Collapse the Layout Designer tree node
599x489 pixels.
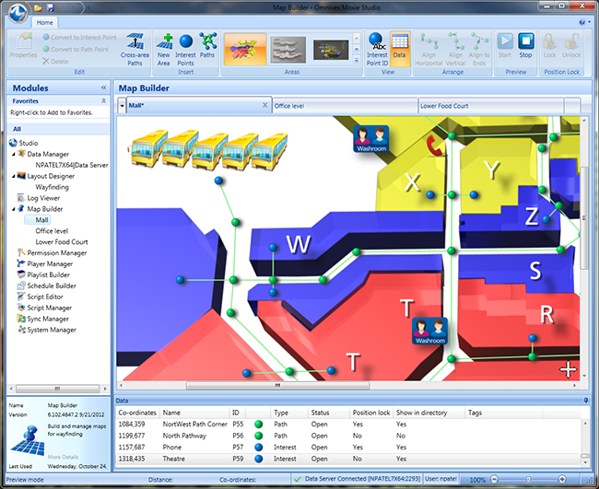[14, 176]
